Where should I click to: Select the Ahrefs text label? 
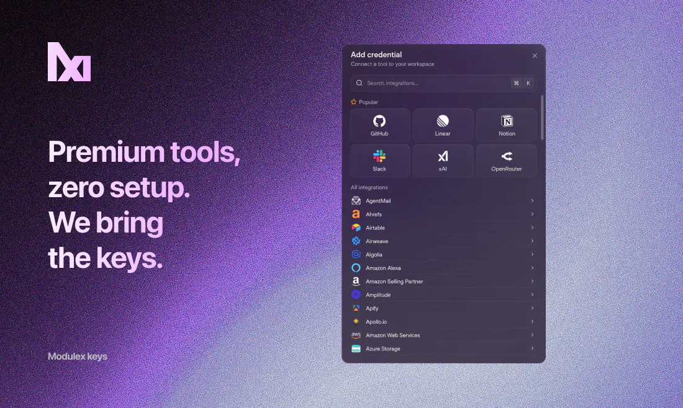click(x=374, y=215)
